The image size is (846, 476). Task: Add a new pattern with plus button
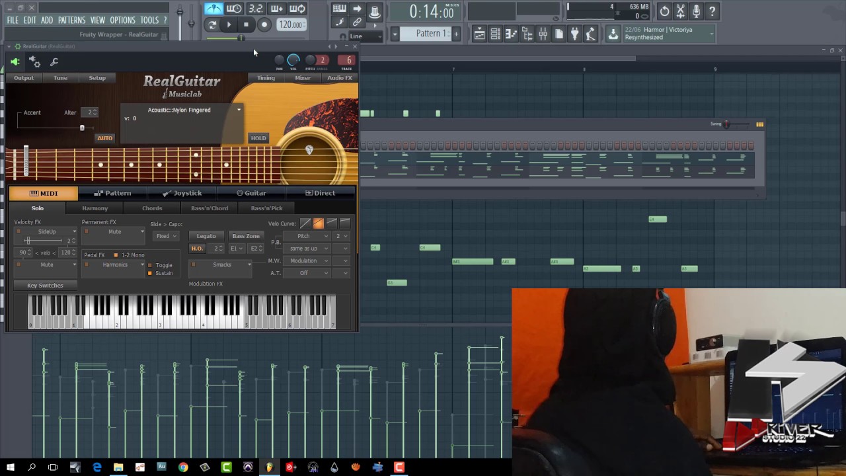coord(456,34)
